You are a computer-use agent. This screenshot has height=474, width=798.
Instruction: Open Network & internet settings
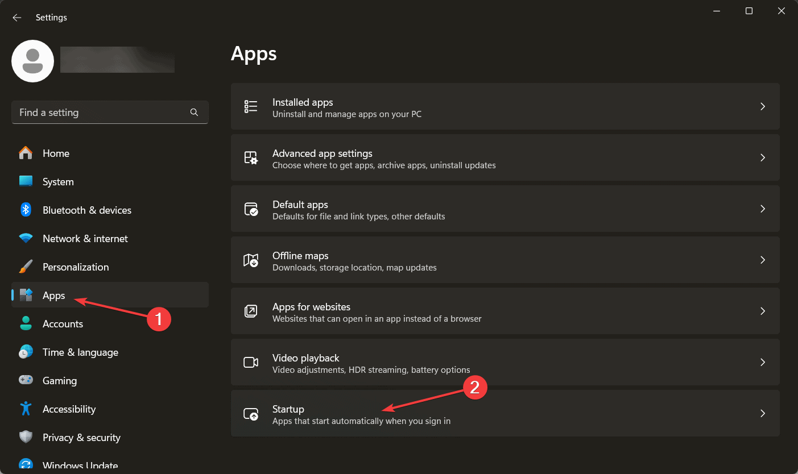[110, 239]
